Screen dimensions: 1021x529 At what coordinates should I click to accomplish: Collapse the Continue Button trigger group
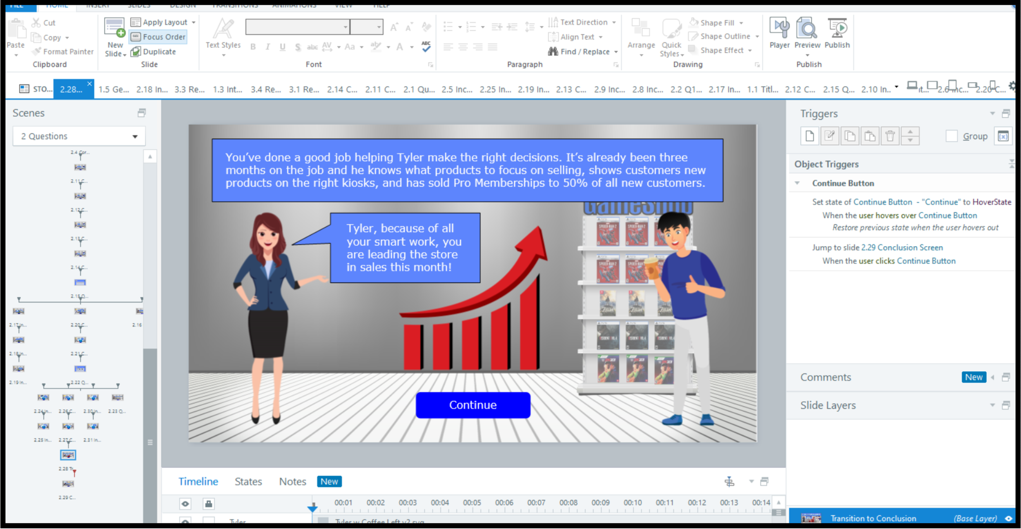point(797,183)
